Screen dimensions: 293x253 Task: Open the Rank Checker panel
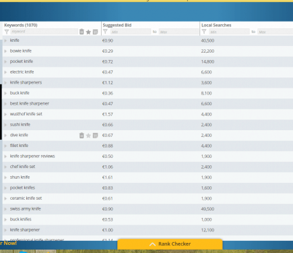click(170, 244)
